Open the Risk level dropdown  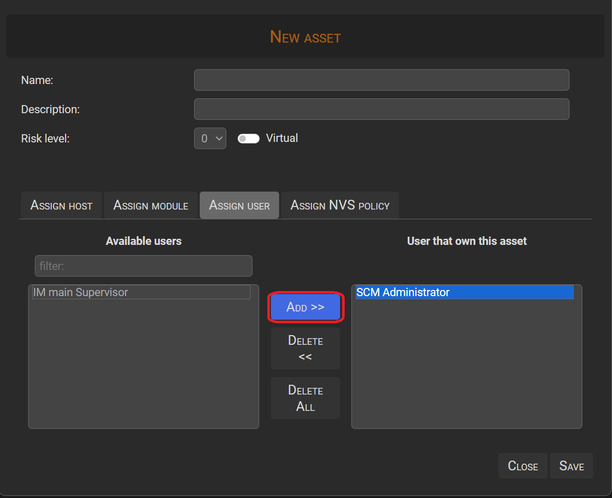[210, 138]
